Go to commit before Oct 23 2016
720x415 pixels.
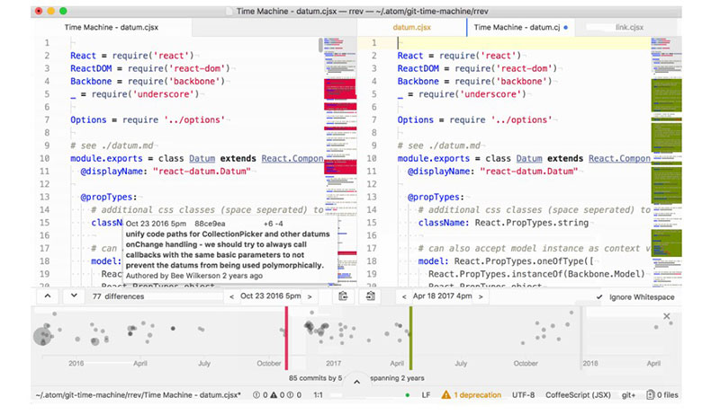point(232,296)
